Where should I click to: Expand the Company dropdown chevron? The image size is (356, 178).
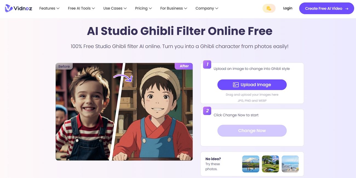[x=217, y=8]
